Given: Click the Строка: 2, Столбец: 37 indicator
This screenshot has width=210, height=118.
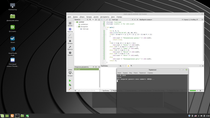Looking at the screenshot, I should (x=191, y=20).
